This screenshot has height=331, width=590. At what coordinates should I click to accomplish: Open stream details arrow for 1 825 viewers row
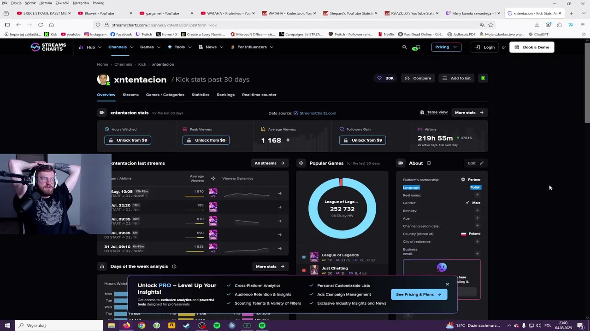280,249
